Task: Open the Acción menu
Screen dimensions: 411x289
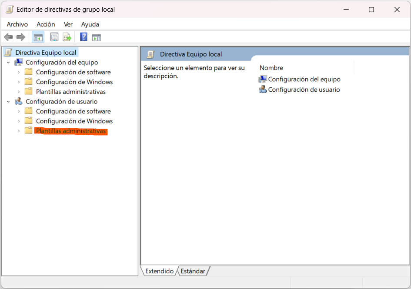Action: pyautogui.click(x=46, y=24)
